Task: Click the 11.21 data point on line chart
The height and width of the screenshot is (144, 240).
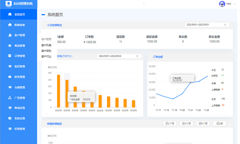Action: pos(190,82)
